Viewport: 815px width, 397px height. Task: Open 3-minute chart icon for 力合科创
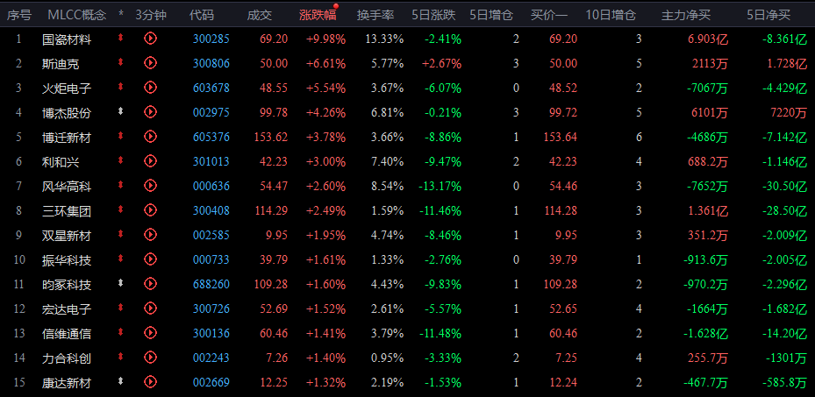pos(150,357)
